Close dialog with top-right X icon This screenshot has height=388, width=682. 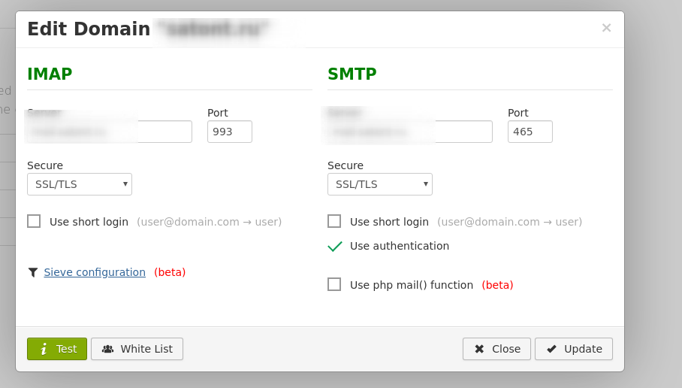pos(606,28)
